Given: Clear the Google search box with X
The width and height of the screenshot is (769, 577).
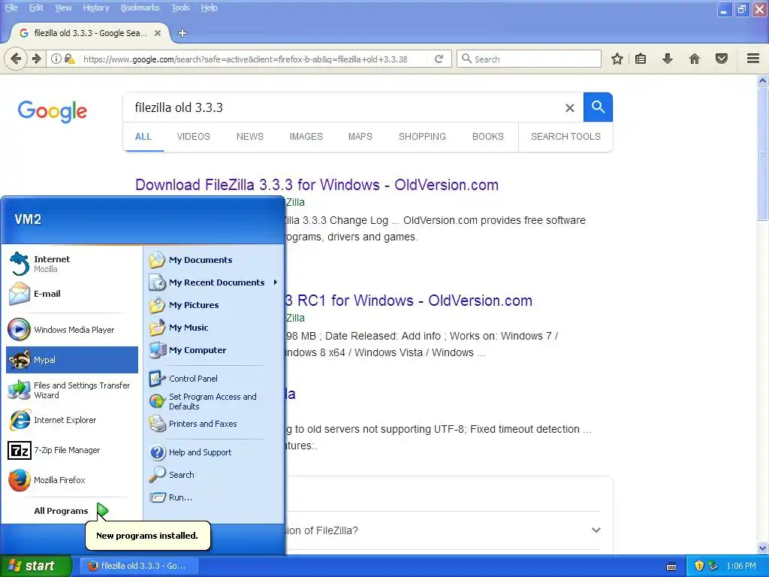Looking at the screenshot, I should 569,107.
